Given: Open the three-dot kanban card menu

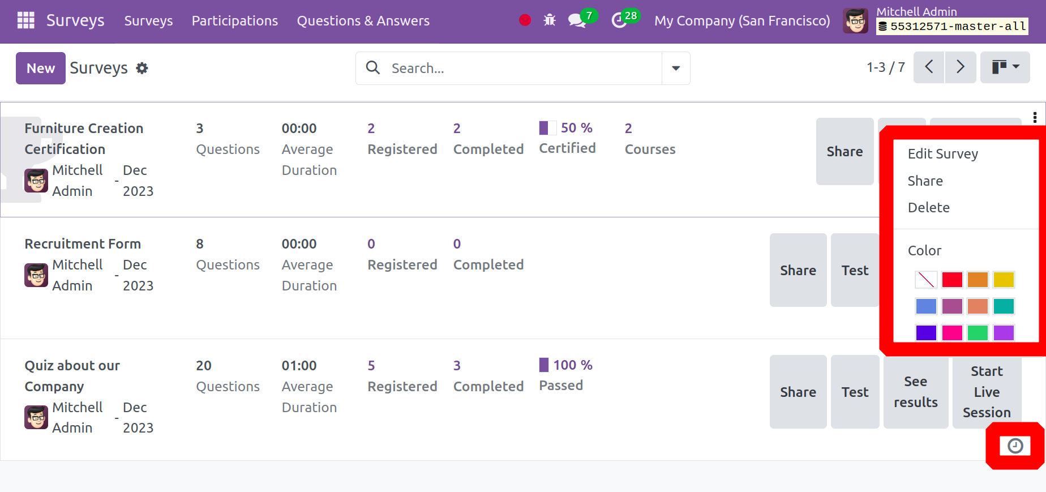Looking at the screenshot, I should [x=1035, y=117].
